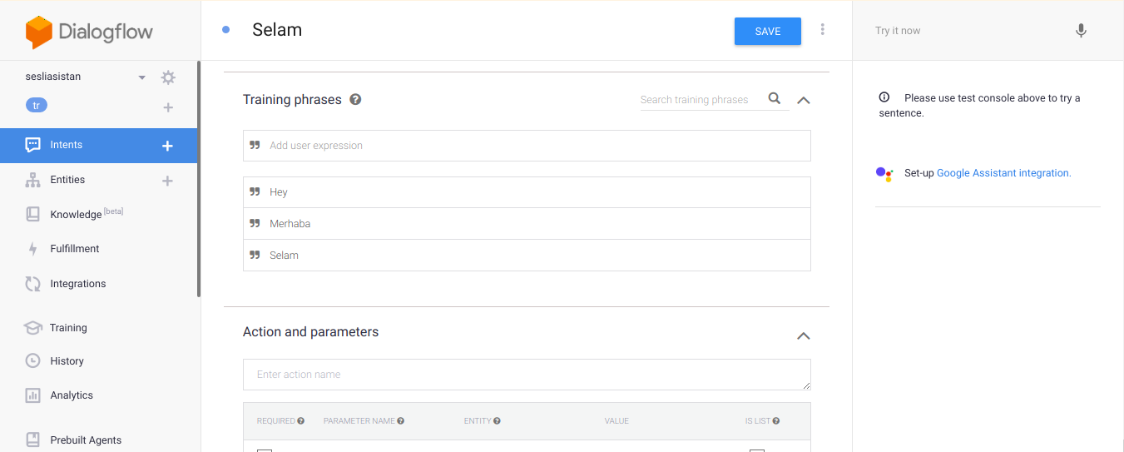This screenshot has width=1124, height=452.
Task: Click the plus icon to create intent
Action: [167, 146]
